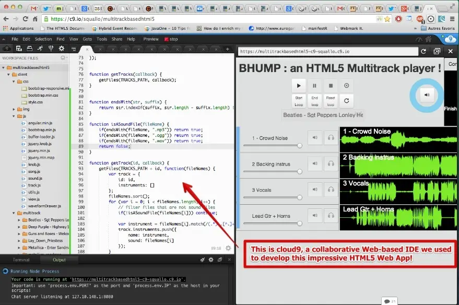Screen dimensions: 459x305
Task: Collapse the client folder
Action: click(8, 75)
